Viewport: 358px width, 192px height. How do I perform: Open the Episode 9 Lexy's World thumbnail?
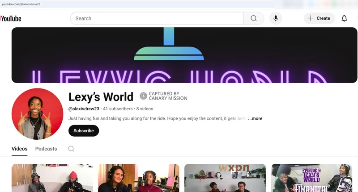(311, 178)
